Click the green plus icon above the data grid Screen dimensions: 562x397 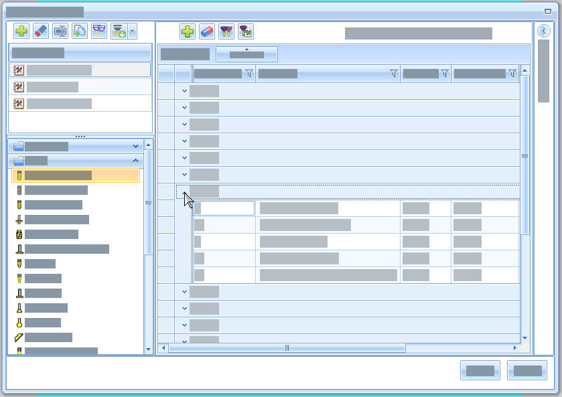(x=188, y=31)
